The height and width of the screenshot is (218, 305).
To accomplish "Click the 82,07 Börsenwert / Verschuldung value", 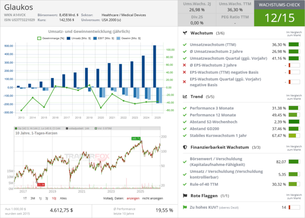I will (281, 162).
